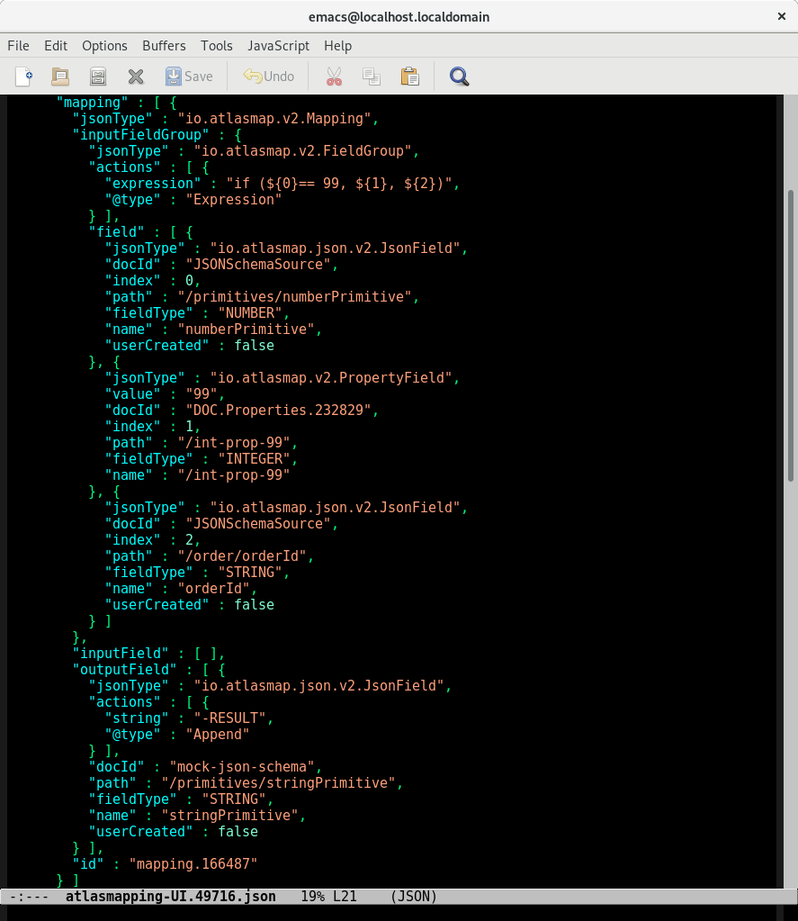The width and height of the screenshot is (798, 921).
Task: Open the Options menu
Action: click(104, 45)
